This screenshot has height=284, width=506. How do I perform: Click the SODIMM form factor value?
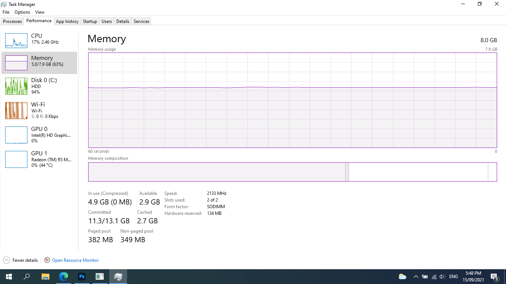[216, 207]
